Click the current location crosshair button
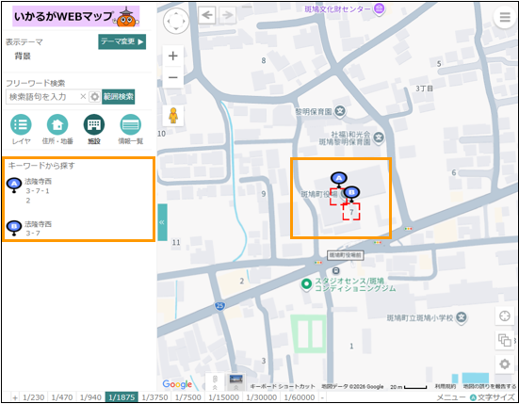The image size is (519, 404). (505, 316)
